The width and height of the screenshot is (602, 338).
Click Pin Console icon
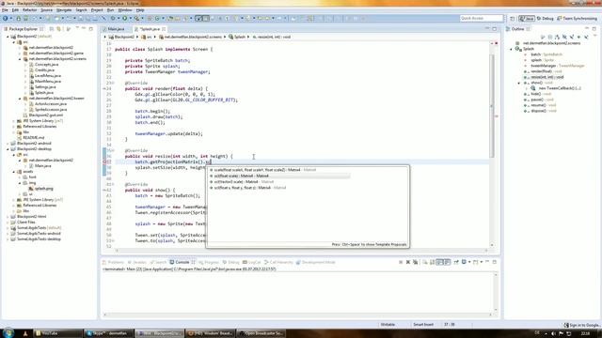click(456, 262)
